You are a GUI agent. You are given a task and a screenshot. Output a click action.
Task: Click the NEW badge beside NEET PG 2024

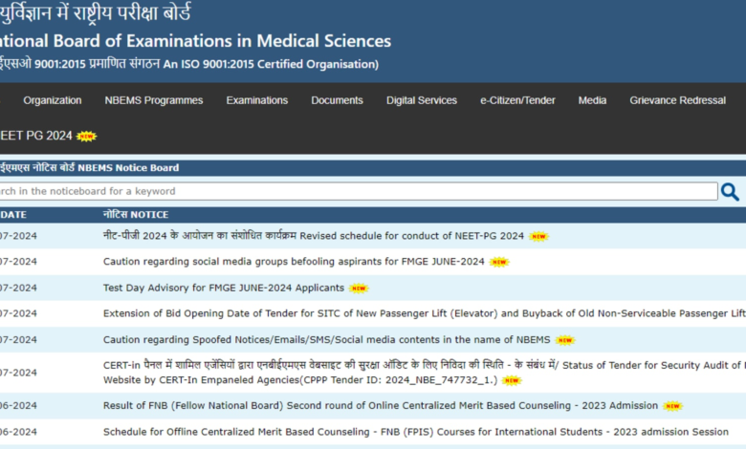pos(87,137)
